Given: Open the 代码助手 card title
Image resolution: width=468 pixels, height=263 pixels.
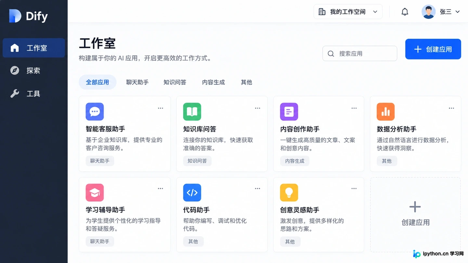Looking at the screenshot, I should click(197, 210).
